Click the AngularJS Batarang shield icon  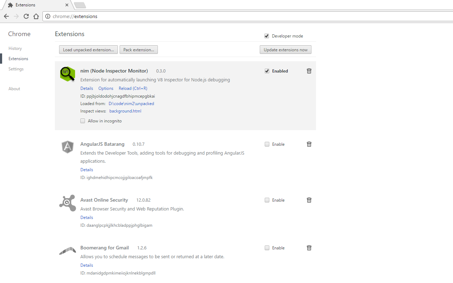(67, 147)
